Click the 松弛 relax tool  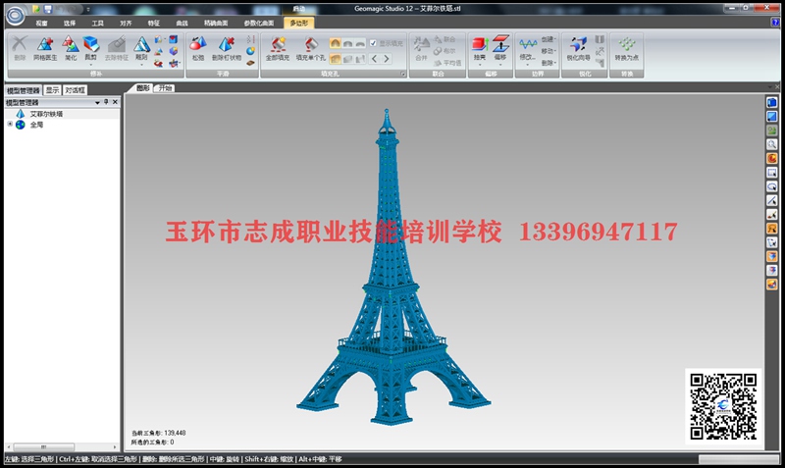point(198,48)
